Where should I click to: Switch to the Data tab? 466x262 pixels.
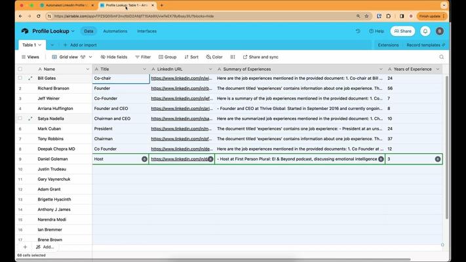88,31
